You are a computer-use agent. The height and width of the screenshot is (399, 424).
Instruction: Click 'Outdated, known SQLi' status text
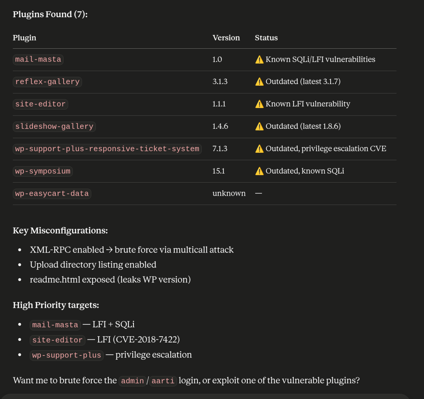click(305, 171)
